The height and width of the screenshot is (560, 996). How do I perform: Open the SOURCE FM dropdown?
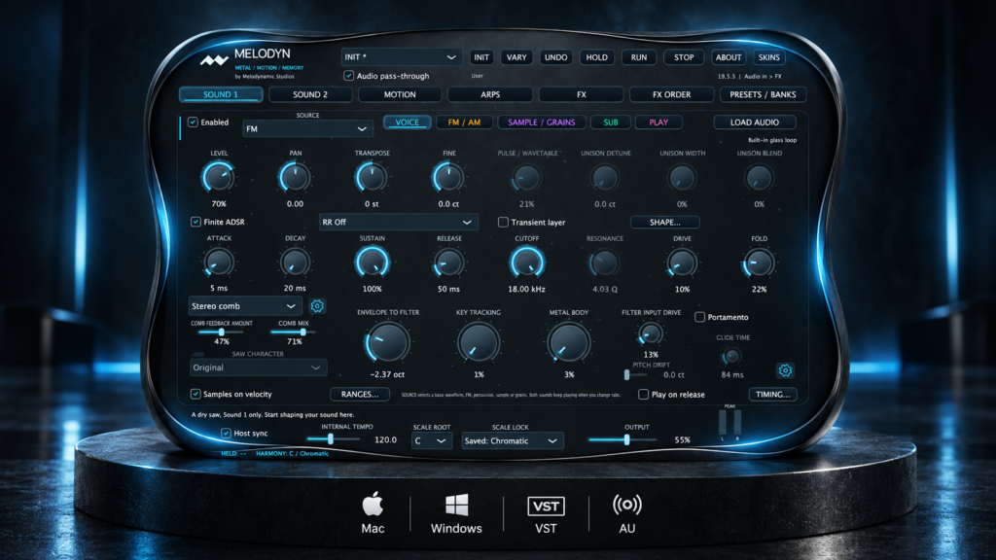[x=307, y=129]
